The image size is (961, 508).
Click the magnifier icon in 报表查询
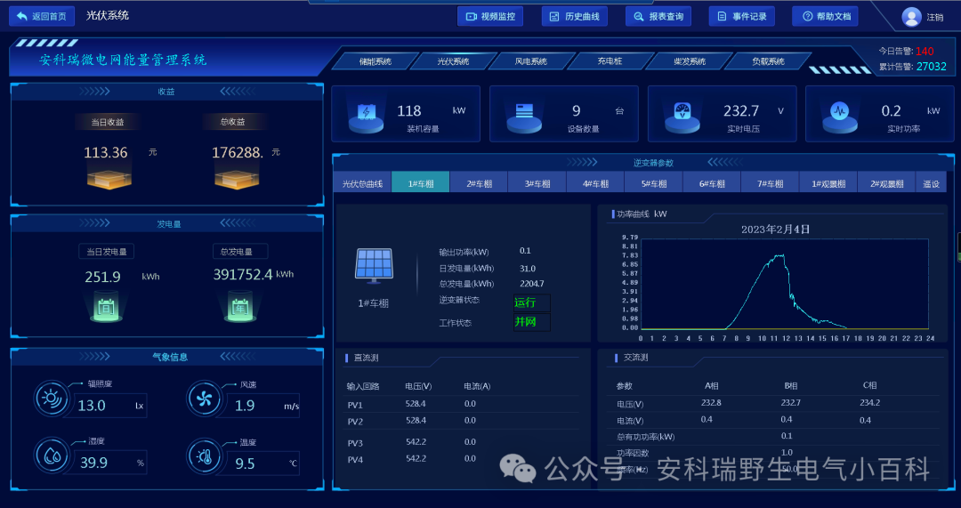click(x=639, y=17)
